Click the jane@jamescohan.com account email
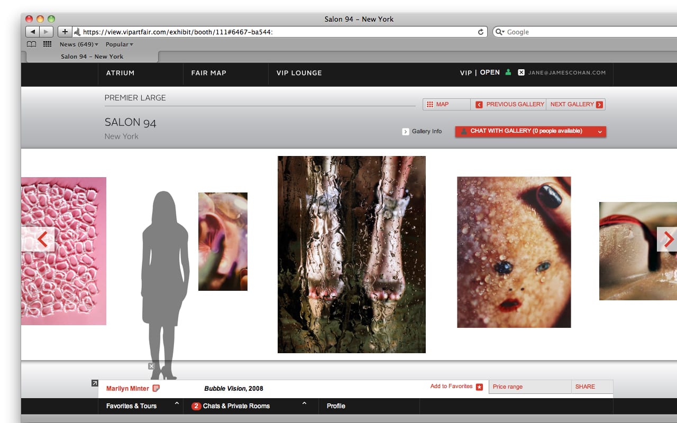The image size is (677, 423). [566, 73]
